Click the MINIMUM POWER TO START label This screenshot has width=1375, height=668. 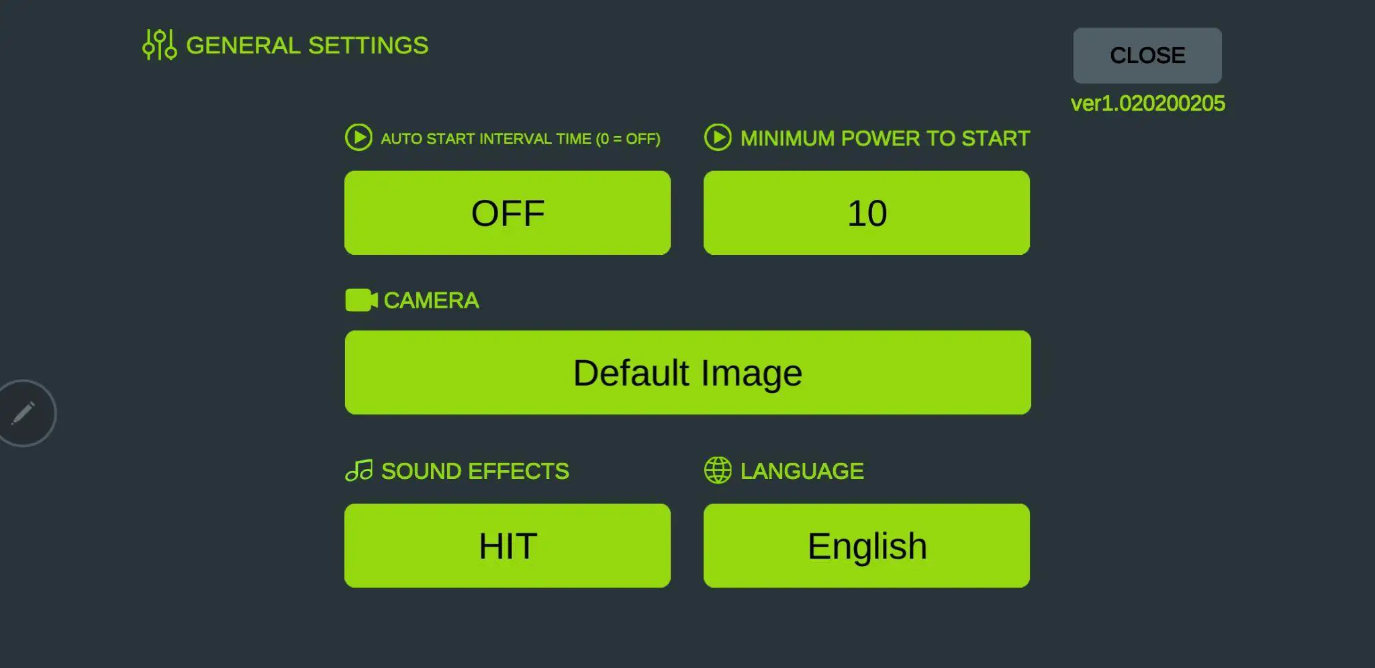coord(885,138)
